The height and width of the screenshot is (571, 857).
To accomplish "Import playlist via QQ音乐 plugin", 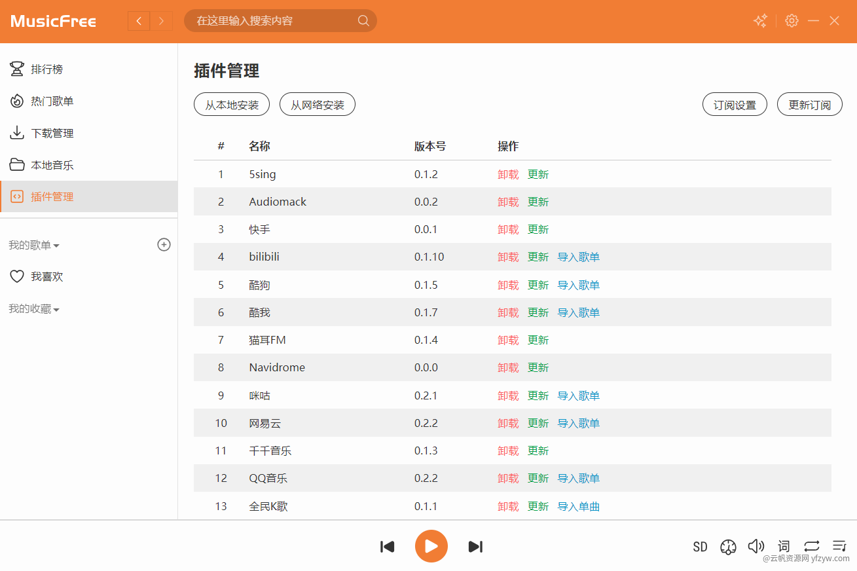I will 579,478.
